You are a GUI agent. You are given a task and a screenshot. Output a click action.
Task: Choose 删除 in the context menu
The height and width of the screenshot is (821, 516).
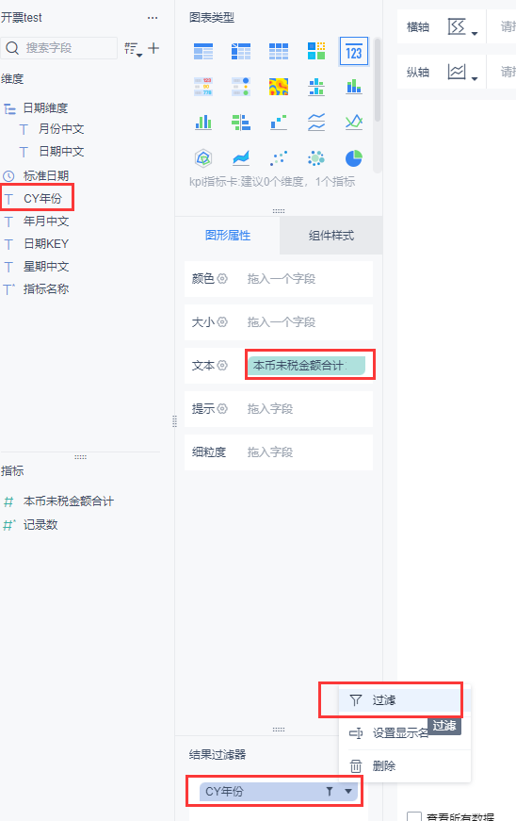[x=405, y=766]
